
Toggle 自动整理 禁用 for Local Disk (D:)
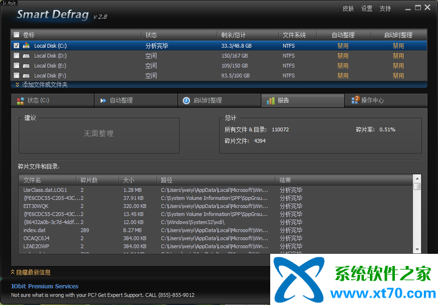[x=343, y=56]
